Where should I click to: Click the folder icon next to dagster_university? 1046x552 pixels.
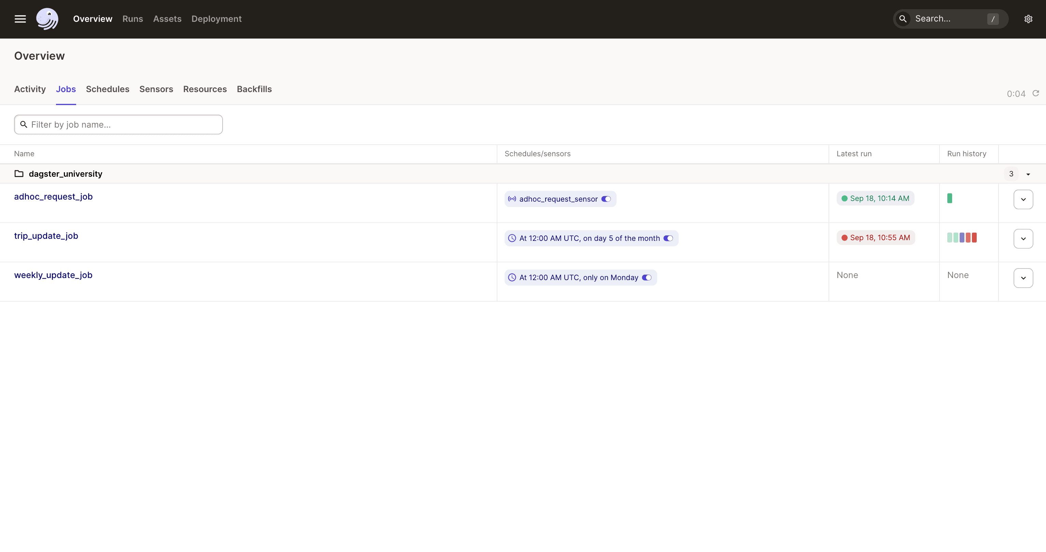coord(19,174)
